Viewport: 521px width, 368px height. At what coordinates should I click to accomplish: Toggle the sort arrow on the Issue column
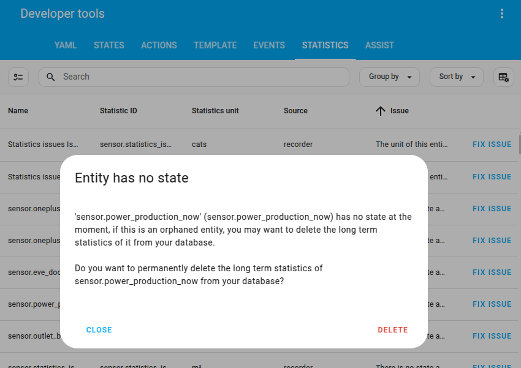click(381, 111)
